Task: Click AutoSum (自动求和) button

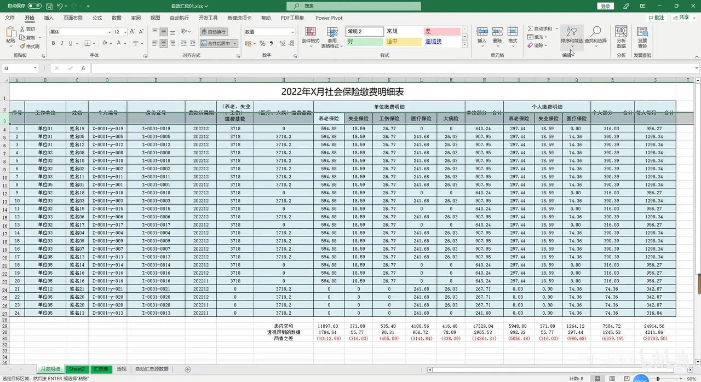Action: tap(539, 28)
